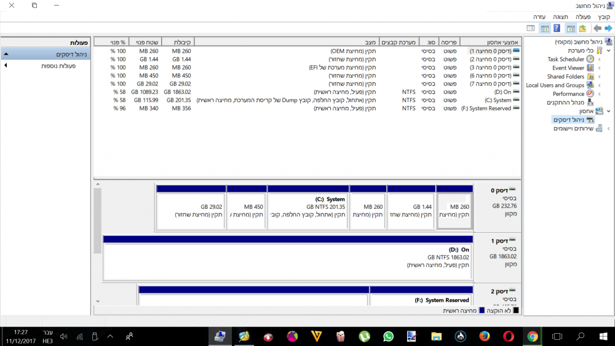Viewport: 615px width, 346px height.
Task: Click the yellow V taskbar icon
Action: (317, 337)
